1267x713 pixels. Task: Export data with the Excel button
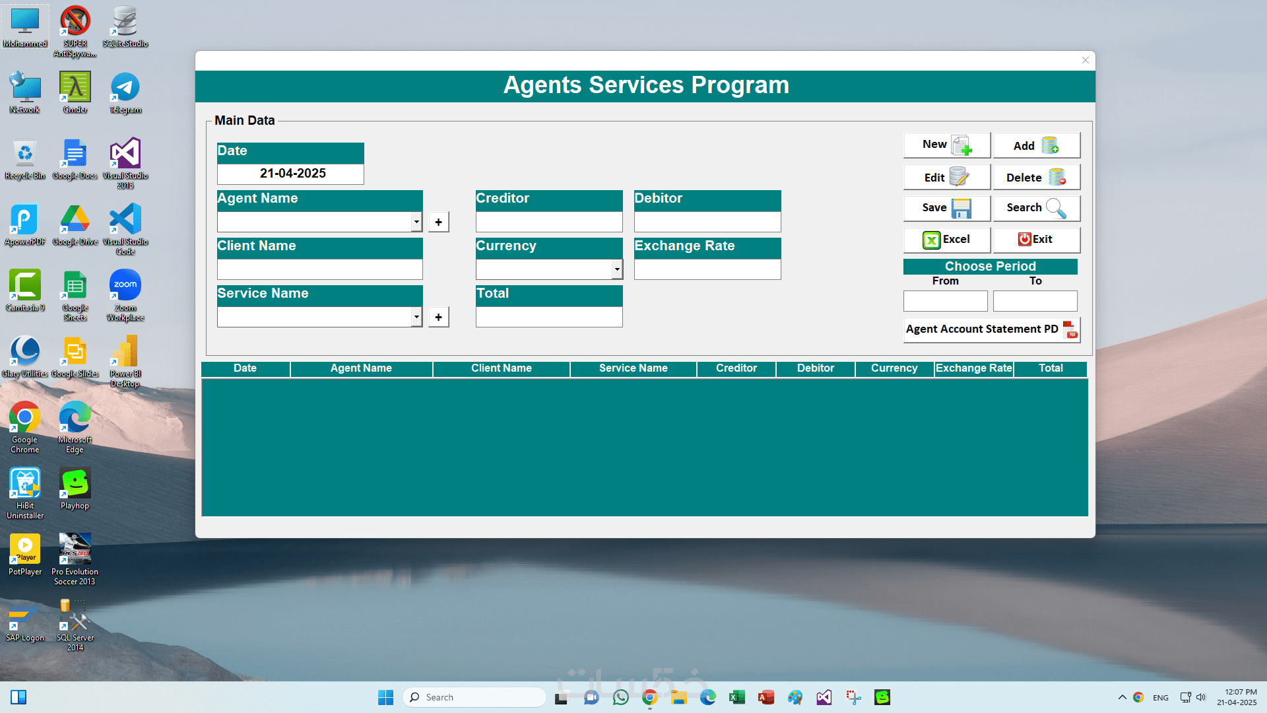tap(946, 240)
